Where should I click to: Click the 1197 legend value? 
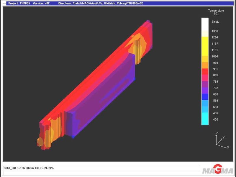click(215, 44)
